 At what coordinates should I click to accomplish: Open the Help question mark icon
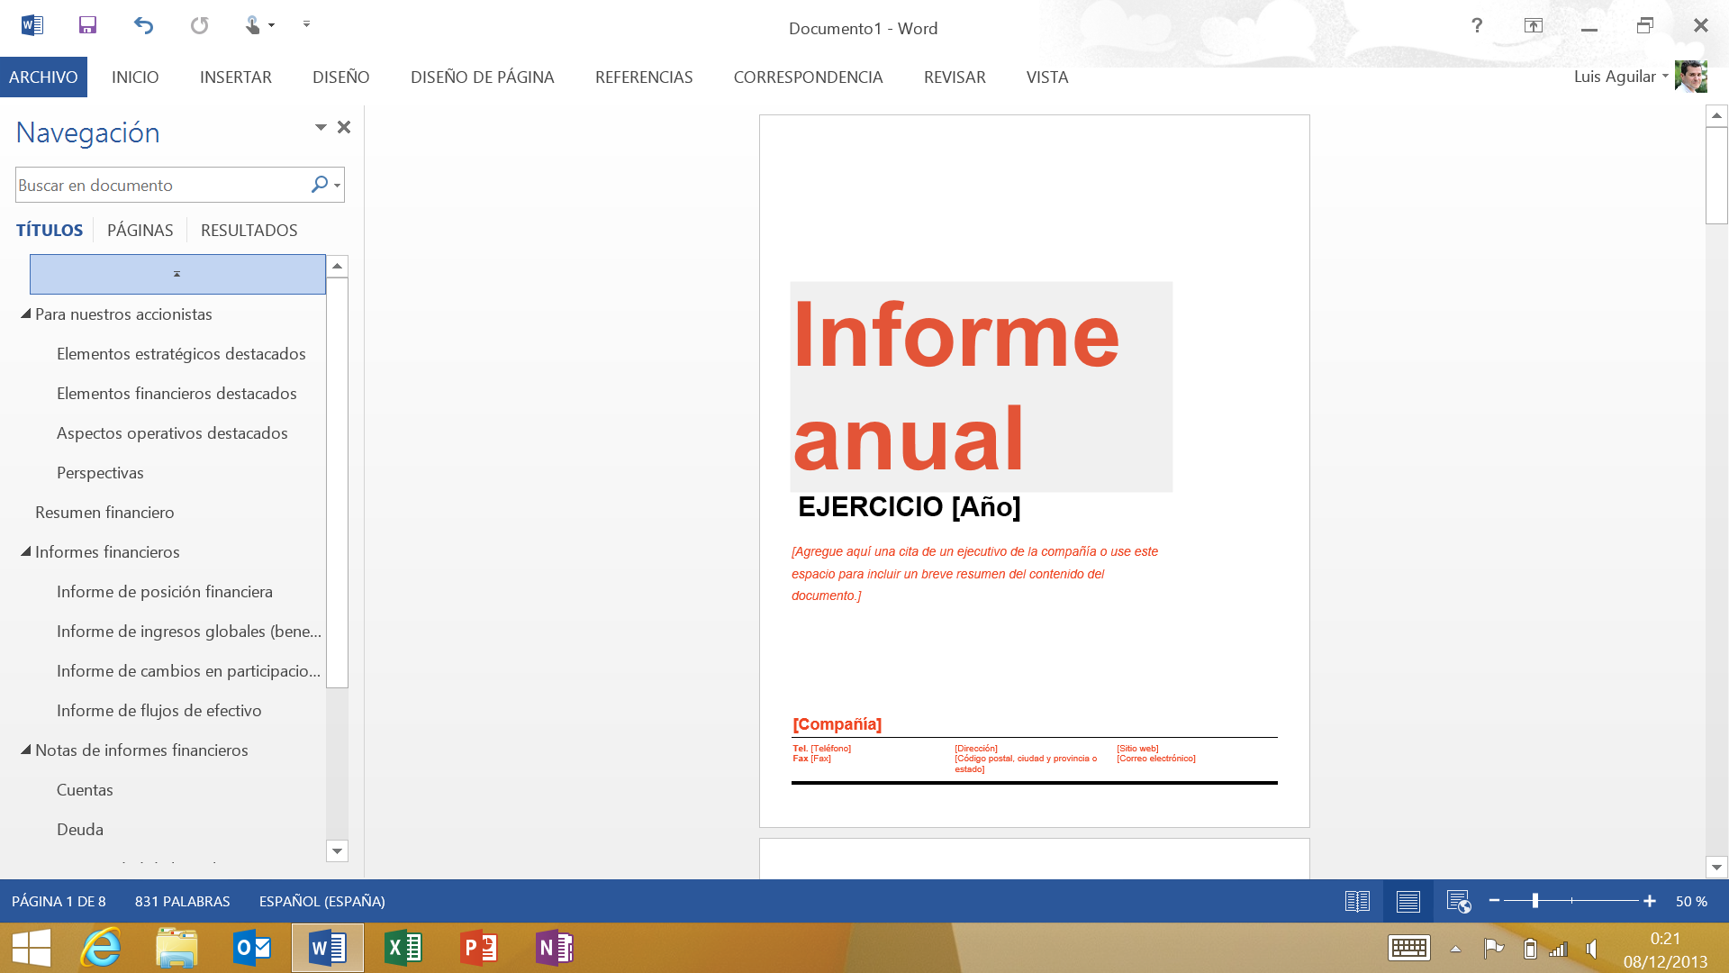click(x=1477, y=25)
